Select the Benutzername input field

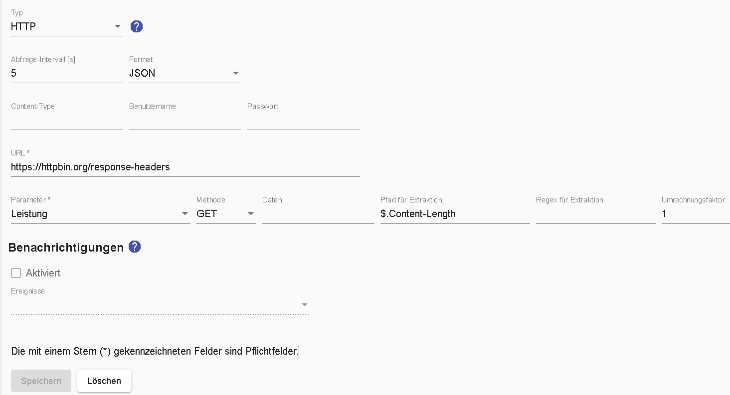[x=185, y=120]
